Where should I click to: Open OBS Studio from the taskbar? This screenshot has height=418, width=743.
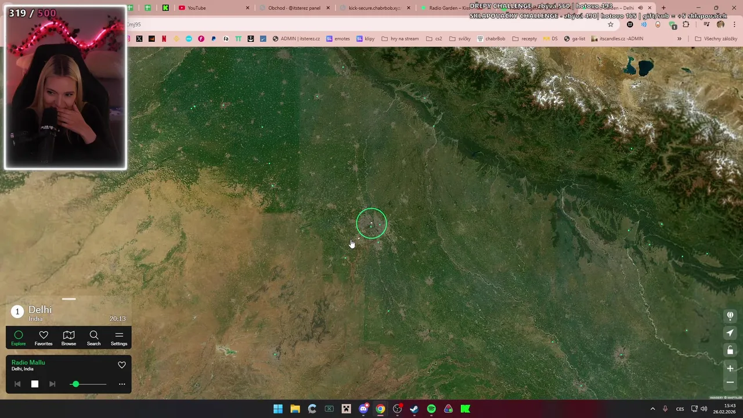point(397,409)
